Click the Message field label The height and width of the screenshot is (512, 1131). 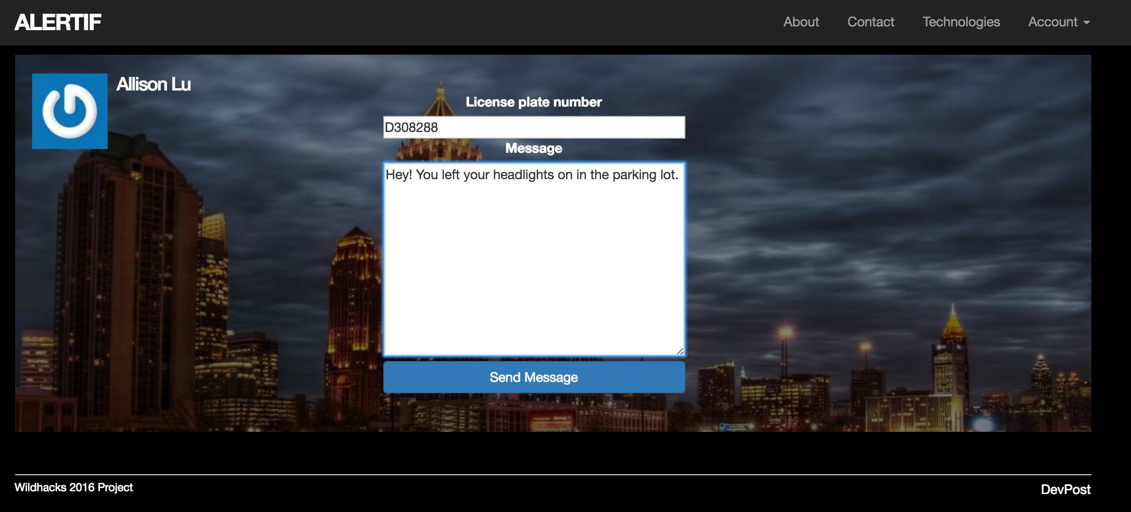click(533, 148)
